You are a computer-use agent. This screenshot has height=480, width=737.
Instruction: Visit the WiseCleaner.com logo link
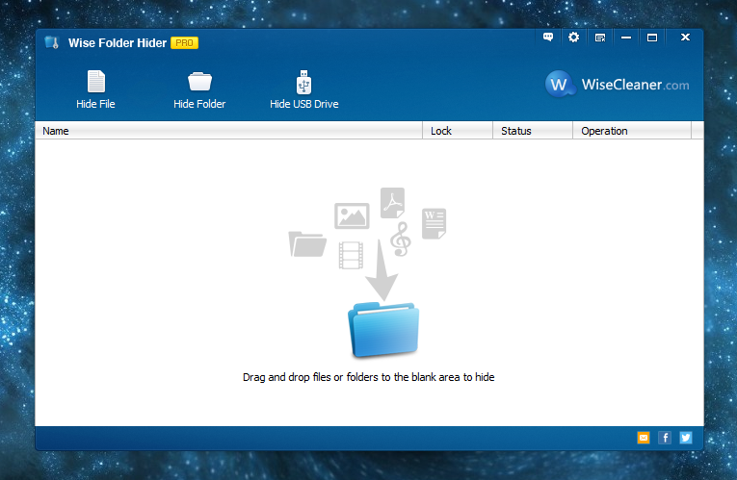(618, 85)
